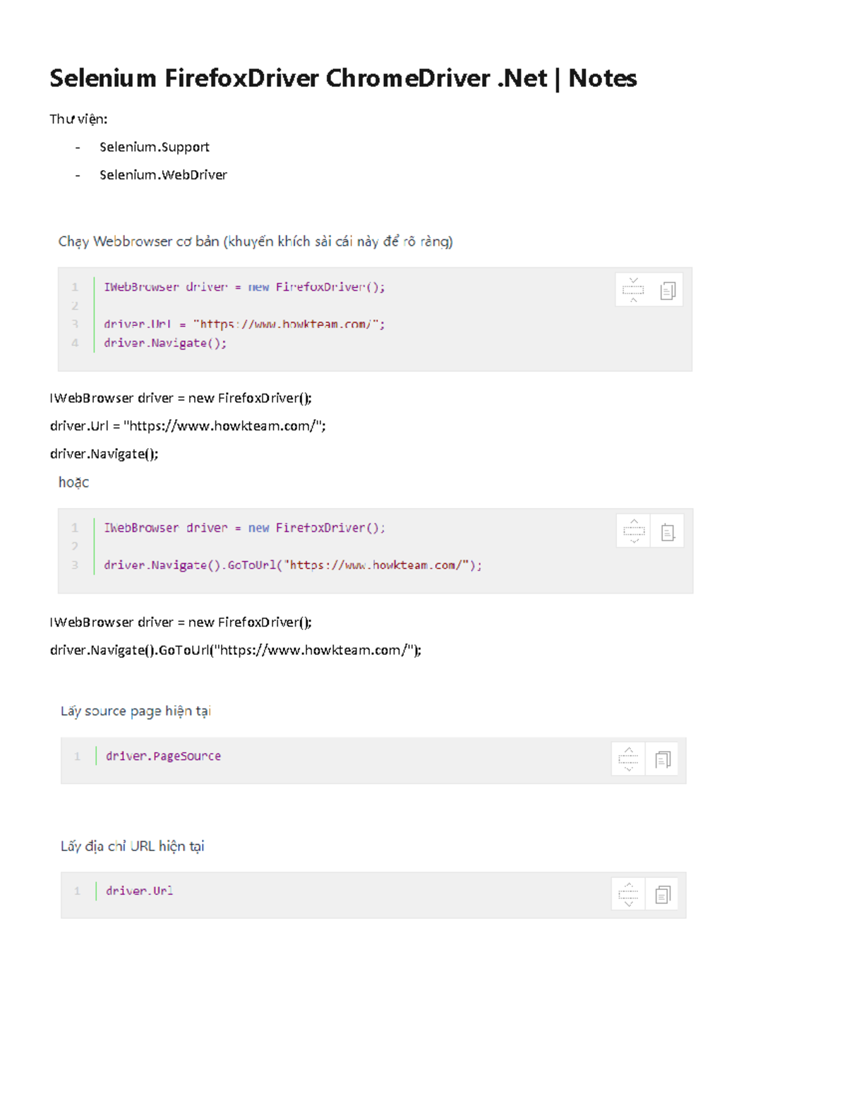Collapse the first driver.Url code block
The height and width of the screenshot is (1096, 847).
(x=633, y=290)
